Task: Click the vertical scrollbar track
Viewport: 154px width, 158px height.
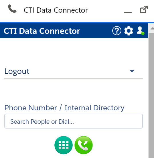Action: (151, 95)
